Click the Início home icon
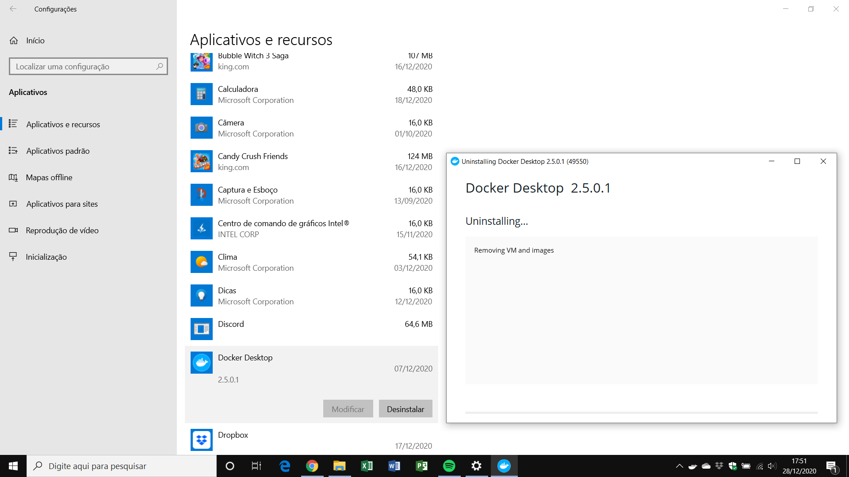 [x=14, y=41]
